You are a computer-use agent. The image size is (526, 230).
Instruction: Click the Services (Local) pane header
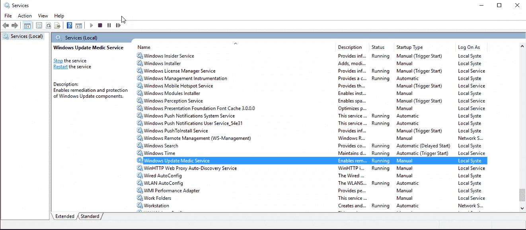81,38
